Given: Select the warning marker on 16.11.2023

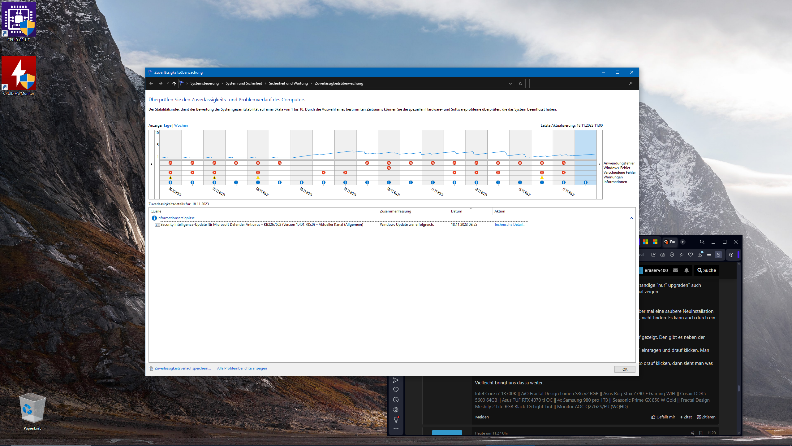Looking at the screenshot, I should point(542,178).
